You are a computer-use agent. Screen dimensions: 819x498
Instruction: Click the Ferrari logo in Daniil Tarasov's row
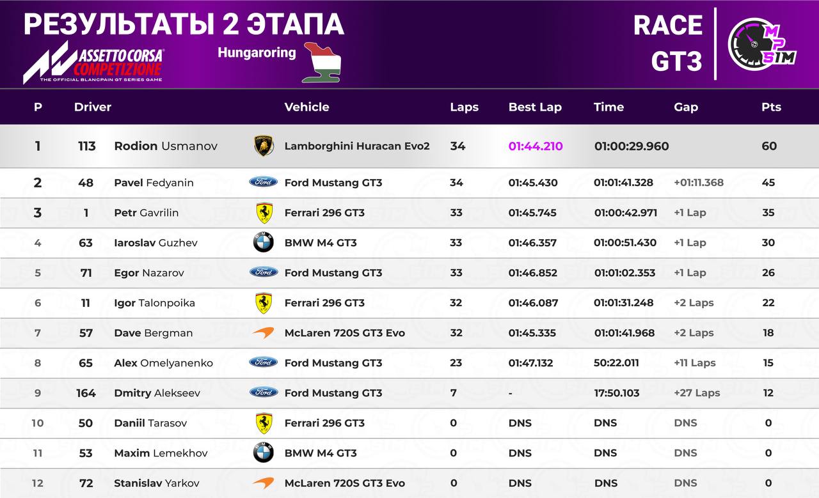pos(264,423)
